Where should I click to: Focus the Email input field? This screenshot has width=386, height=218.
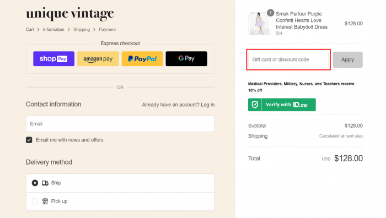pos(120,124)
